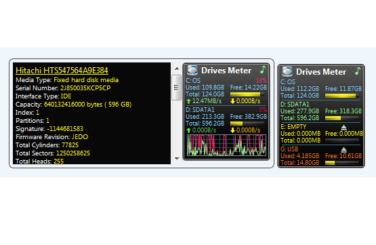Open the Hitachi HTS547564A9E384 link
This screenshot has height=245, width=376.
tap(62, 71)
